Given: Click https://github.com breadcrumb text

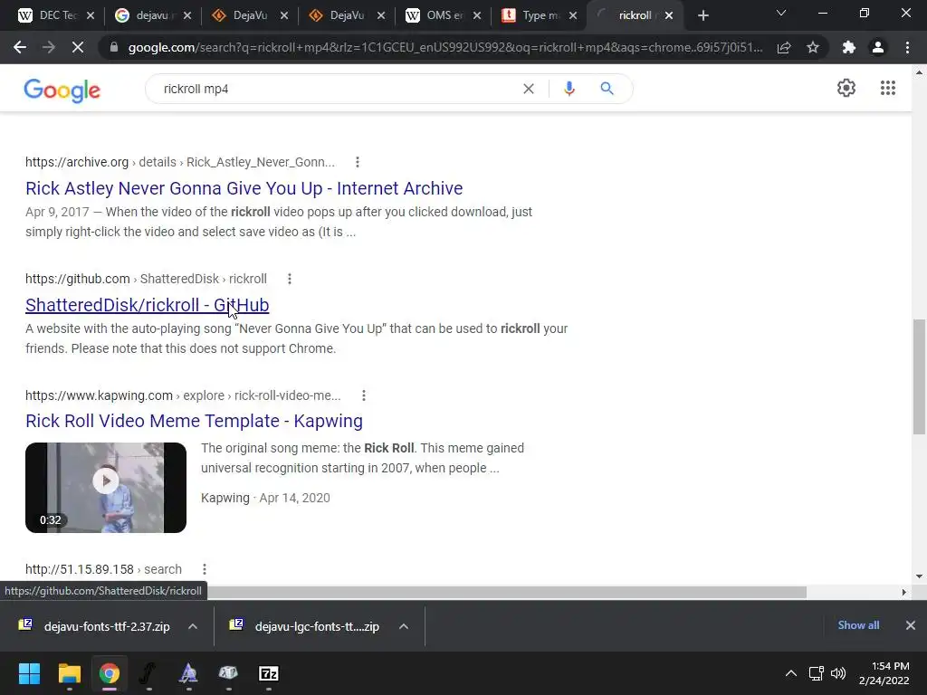Looking at the screenshot, I should pyautogui.click(x=78, y=279).
